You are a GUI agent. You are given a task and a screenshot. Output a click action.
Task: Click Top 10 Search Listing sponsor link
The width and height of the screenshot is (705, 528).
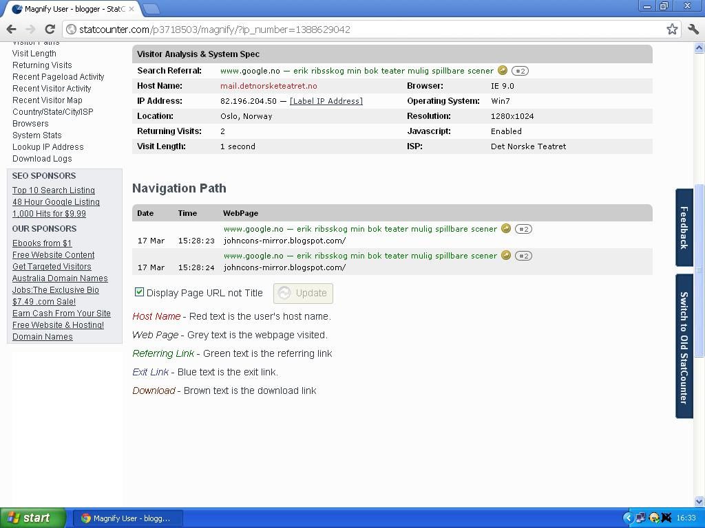[x=54, y=190]
